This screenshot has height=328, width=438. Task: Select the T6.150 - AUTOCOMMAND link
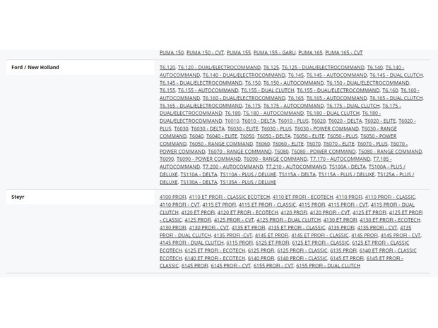(x=293, y=83)
